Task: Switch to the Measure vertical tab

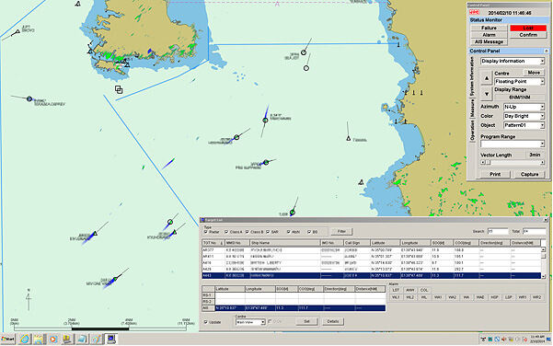Action: pos(472,109)
